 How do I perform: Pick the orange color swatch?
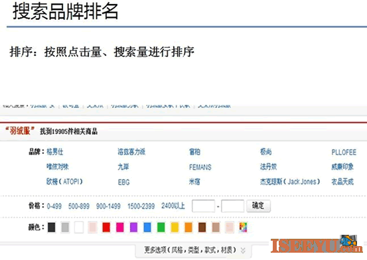point(188,227)
